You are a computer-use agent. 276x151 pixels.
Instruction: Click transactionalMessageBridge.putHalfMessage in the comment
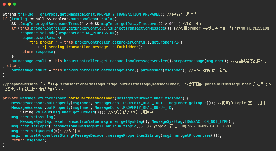(x=106, y=84)
